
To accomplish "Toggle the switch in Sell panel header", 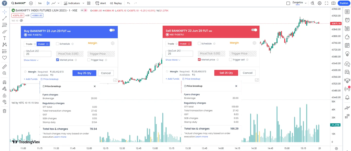I will 254,30.
